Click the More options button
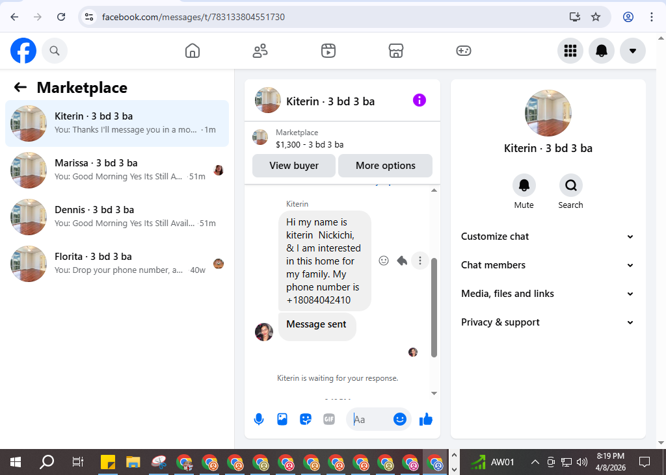666x475 pixels. click(x=385, y=166)
